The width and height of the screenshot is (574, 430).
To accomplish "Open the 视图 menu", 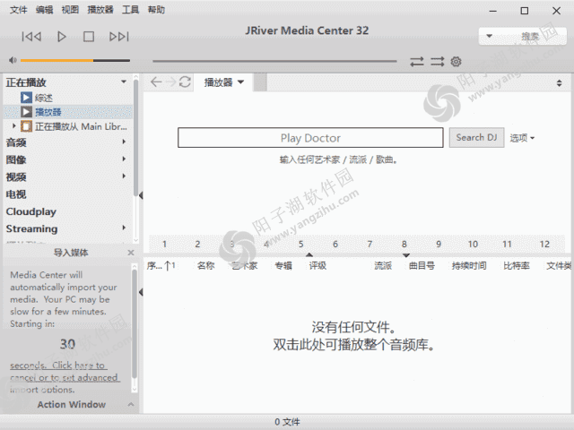I will tap(70, 10).
